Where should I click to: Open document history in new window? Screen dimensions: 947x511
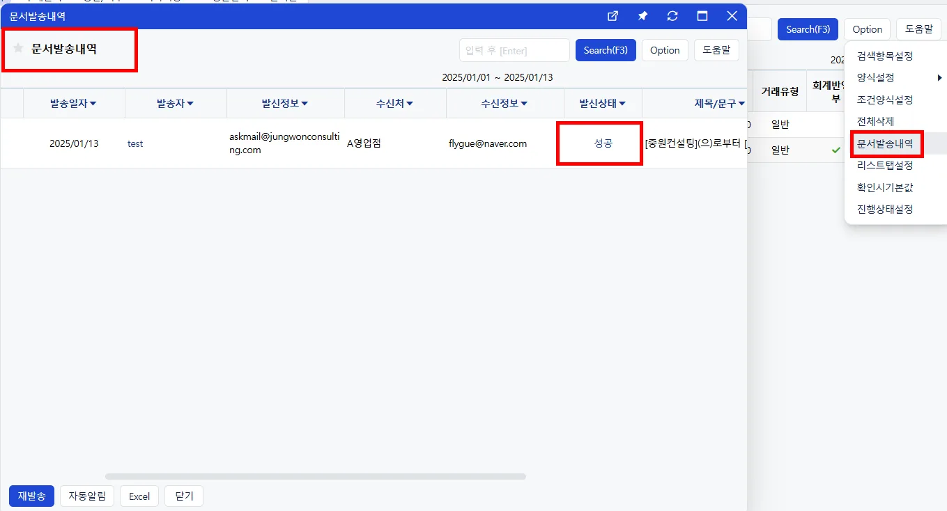(613, 16)
